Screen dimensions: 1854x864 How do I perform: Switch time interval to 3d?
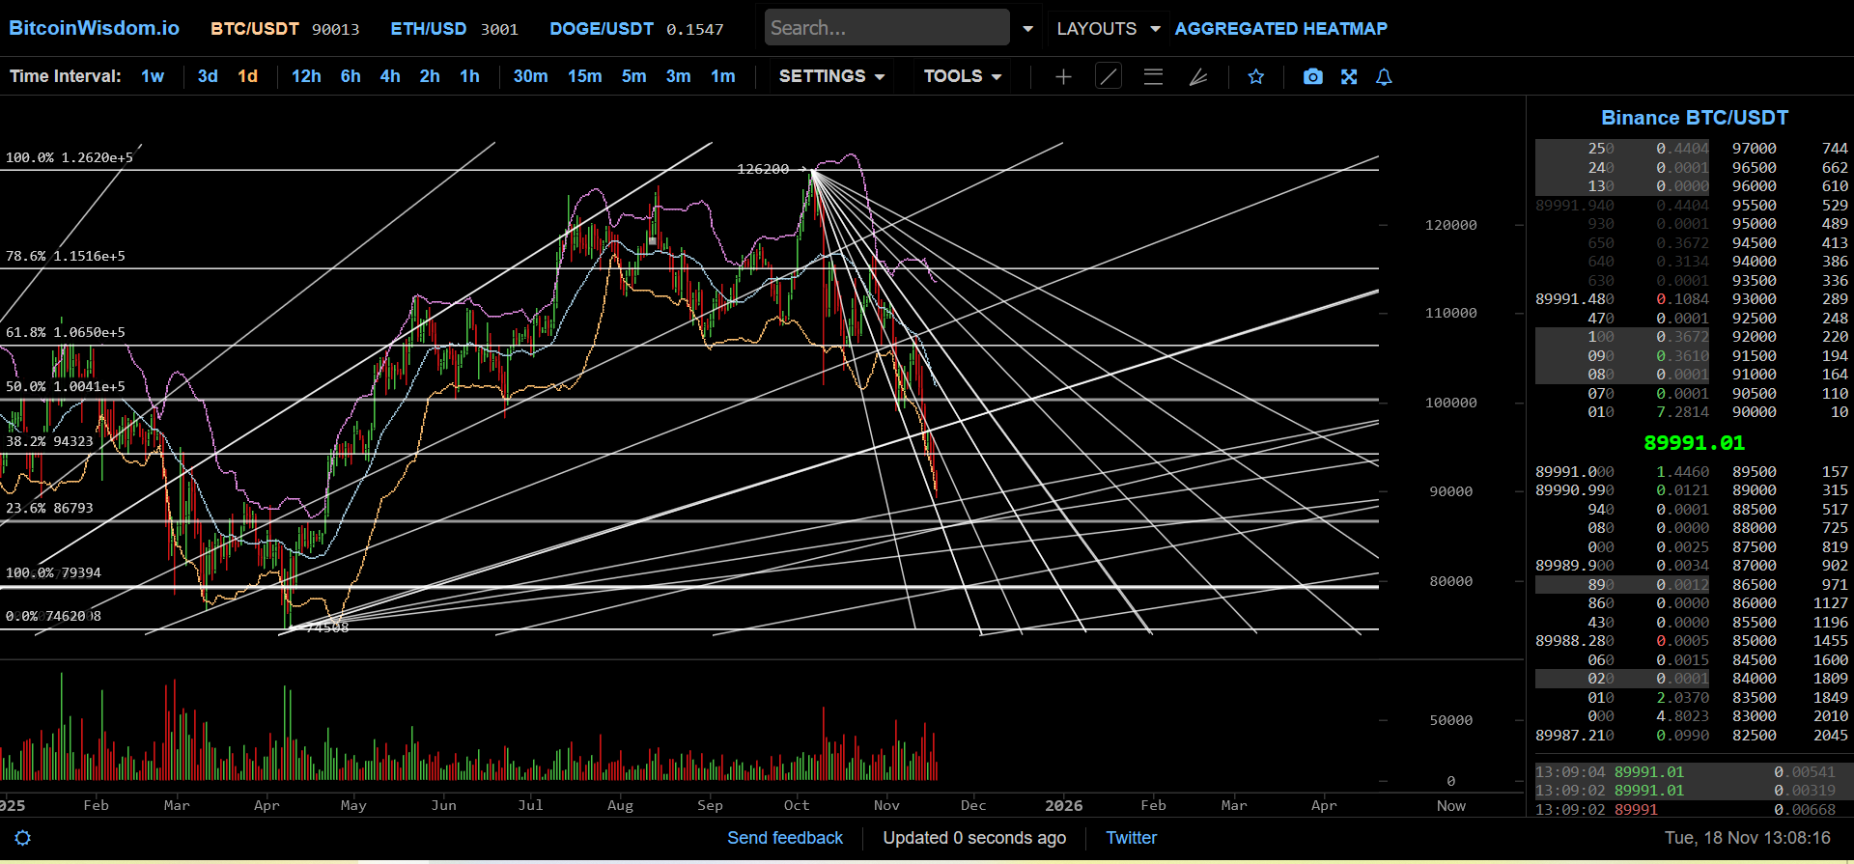pyautogui.click(x=208, y=76)
